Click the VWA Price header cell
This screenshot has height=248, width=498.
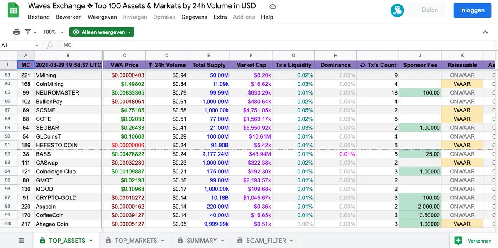pos(124,65)
